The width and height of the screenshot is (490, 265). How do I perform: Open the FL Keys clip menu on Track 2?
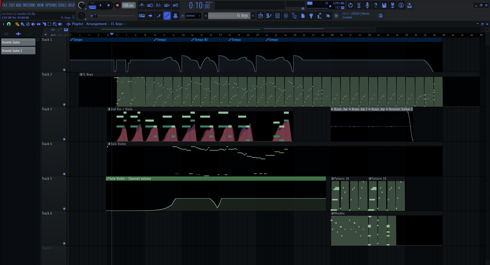(81, 75)
